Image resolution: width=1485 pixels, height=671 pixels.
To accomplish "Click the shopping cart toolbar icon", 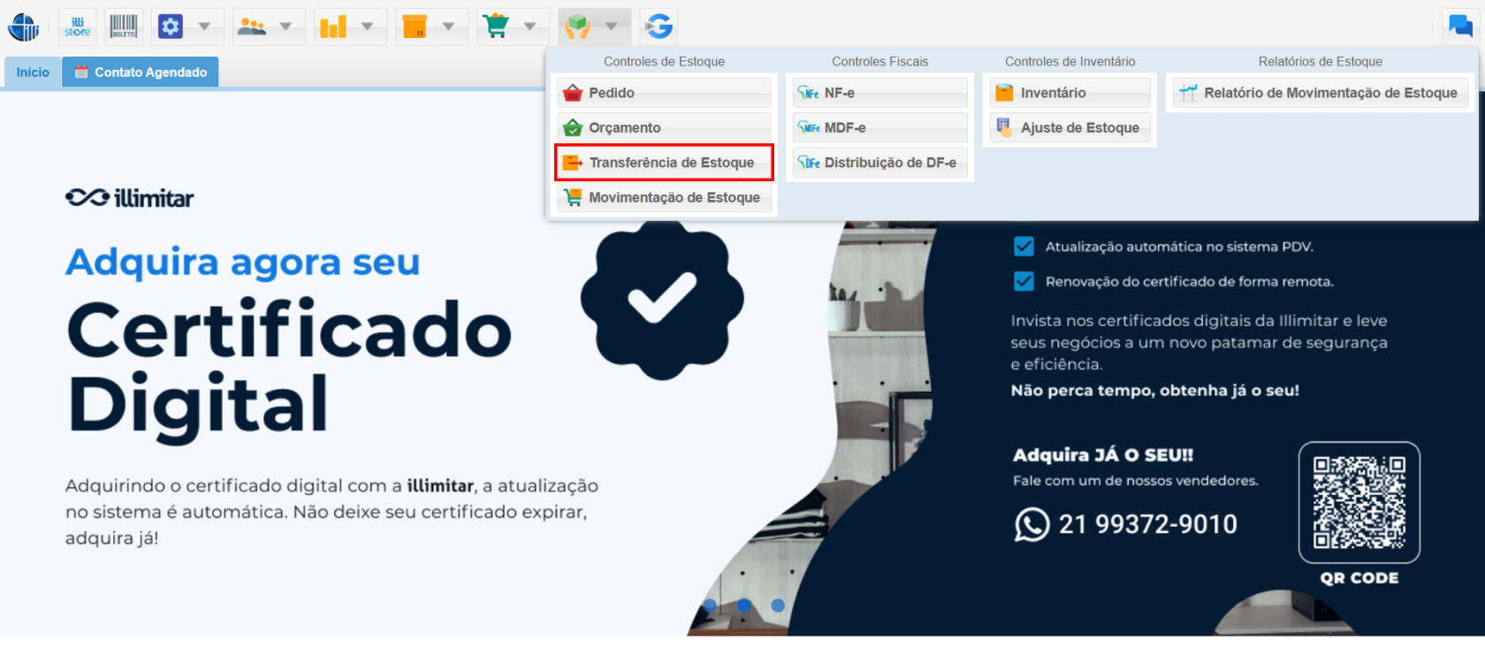I will click(496, 27).
